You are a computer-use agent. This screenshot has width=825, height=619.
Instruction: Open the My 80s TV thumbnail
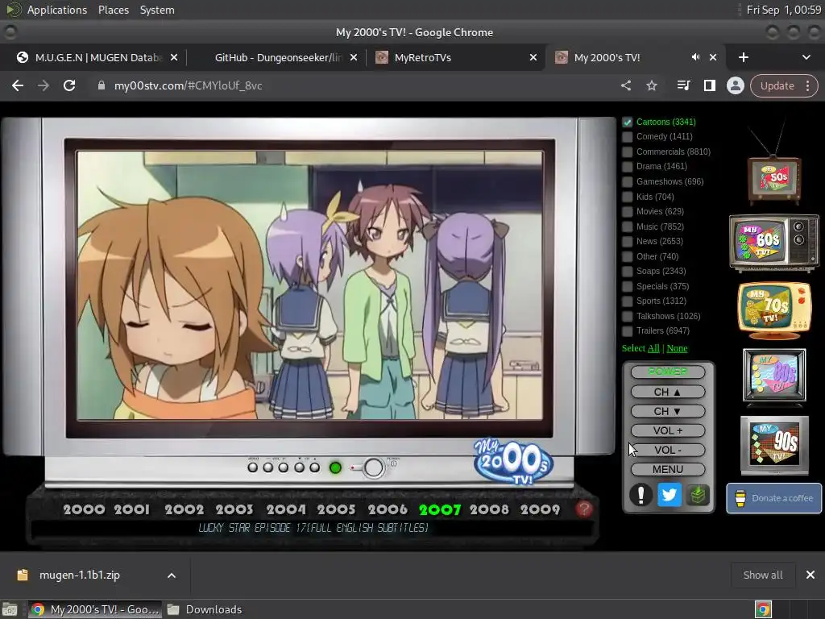click(x=774, y=376)
